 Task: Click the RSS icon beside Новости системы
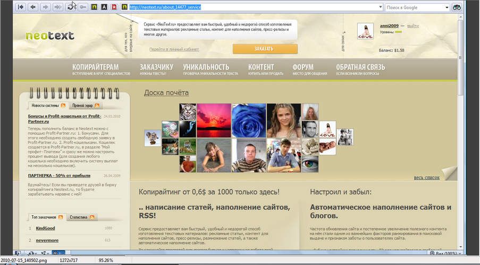tap(63, 105)
